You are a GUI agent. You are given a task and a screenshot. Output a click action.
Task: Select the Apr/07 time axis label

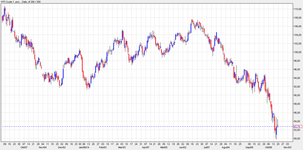[146, 147]
